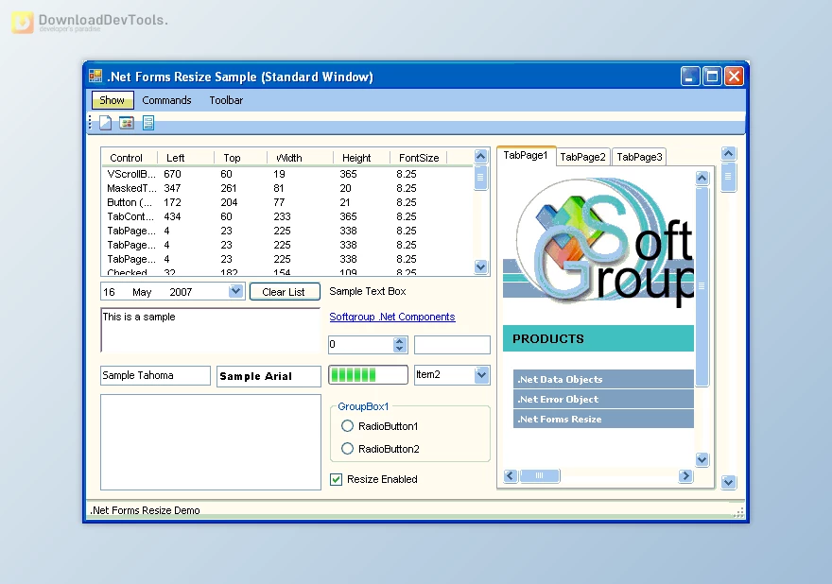
Task: Click the Width column header
Action: tap(300, 158)
